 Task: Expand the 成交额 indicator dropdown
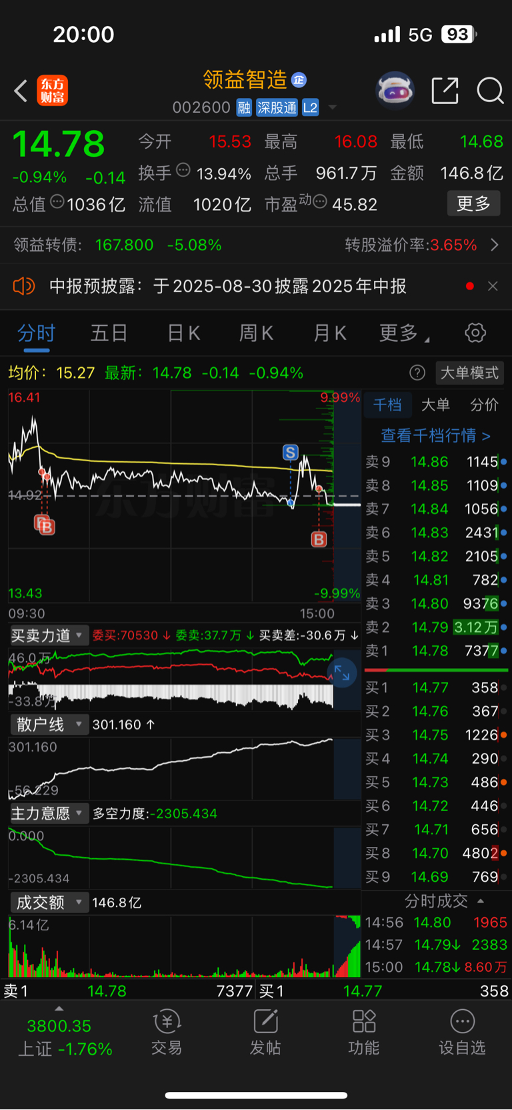pyautogui.click(x=48, y=902)
